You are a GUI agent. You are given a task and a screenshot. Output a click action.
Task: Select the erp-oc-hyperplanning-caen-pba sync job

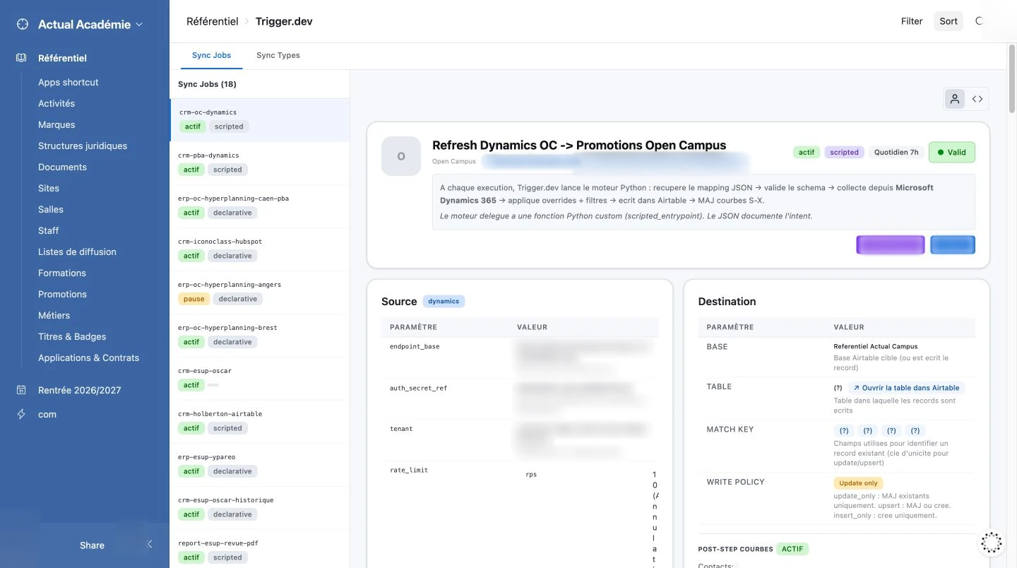pos(260,206)
